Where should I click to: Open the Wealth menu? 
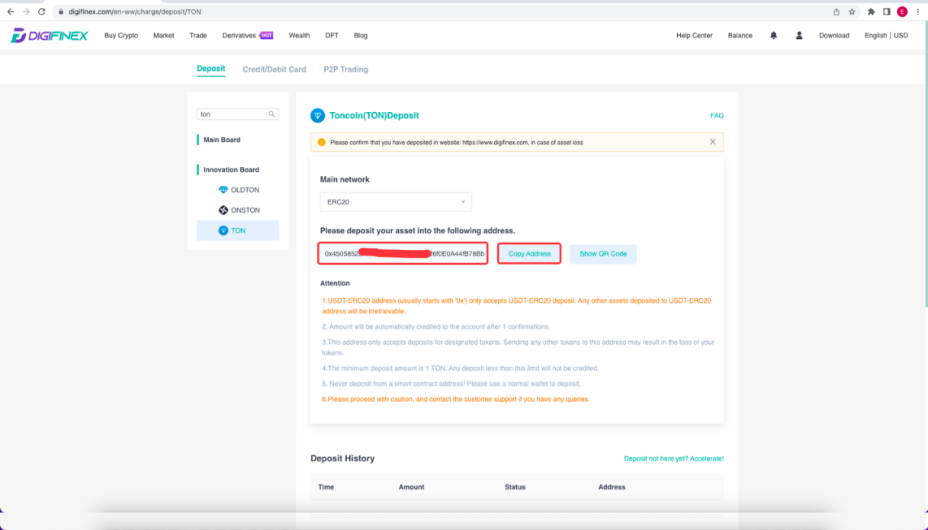pyautogui.click(x=299, y=35)
